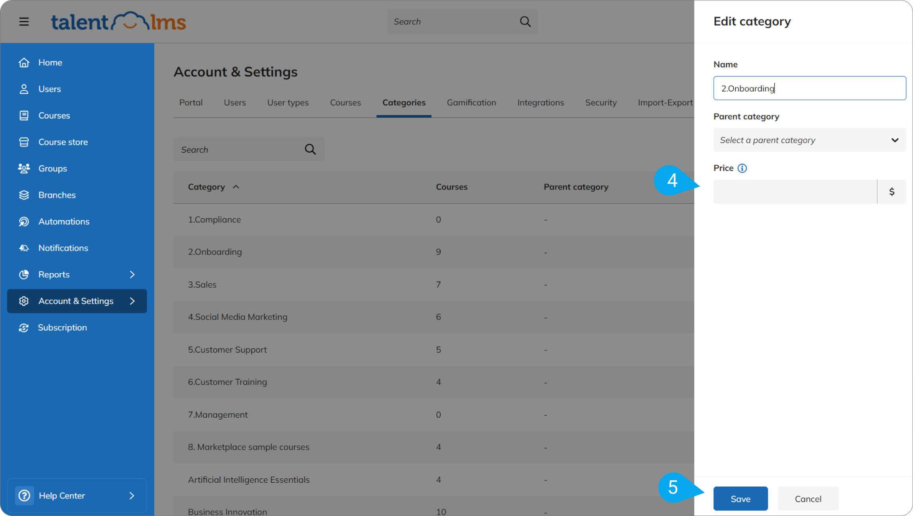Sort by Category column arrow
Viewport: 913px width, 516px height.
tap(236, 187)
